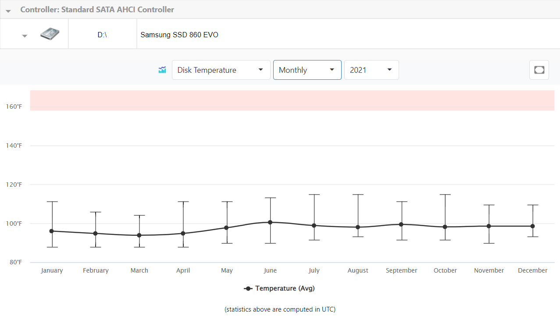Screen dimensions: 560x323
Task: Click the red critical temperature band
Action: [x=292, y=100]
